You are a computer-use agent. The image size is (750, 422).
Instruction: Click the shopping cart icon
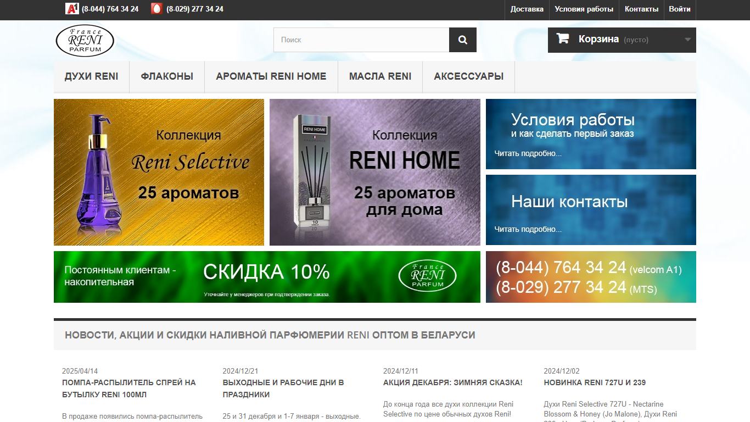563,38
